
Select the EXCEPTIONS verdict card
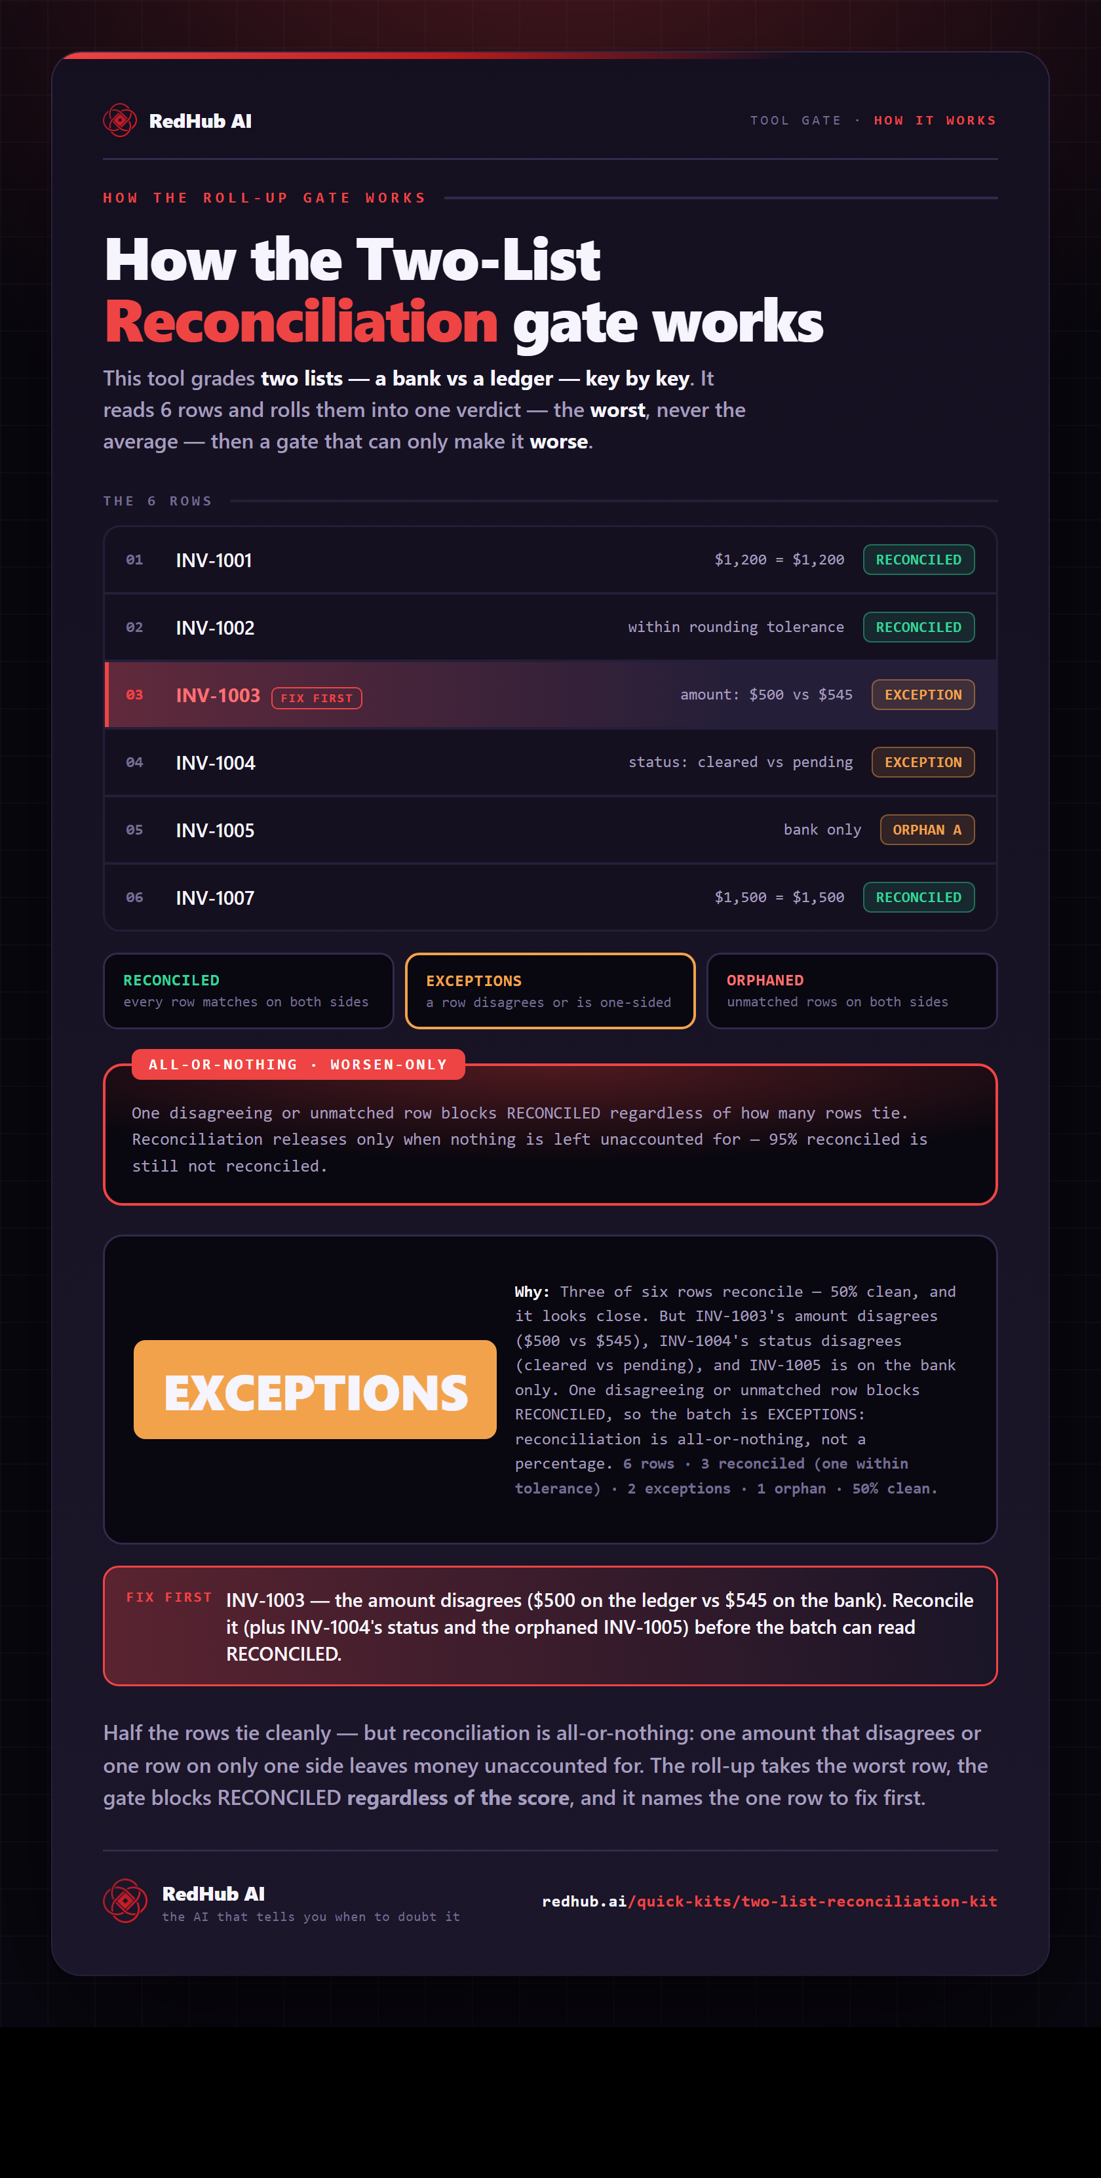[x=550, y=991]
